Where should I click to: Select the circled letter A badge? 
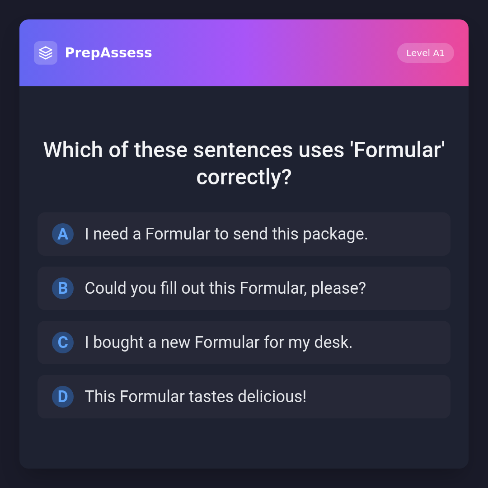pos(63,234)
